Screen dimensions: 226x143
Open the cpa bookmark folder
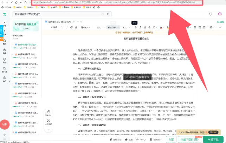[52, 7]
